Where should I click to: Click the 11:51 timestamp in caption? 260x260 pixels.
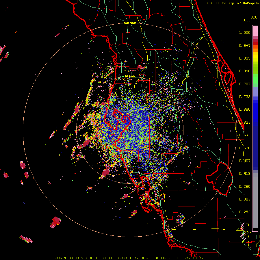click(x=199, y=258)
